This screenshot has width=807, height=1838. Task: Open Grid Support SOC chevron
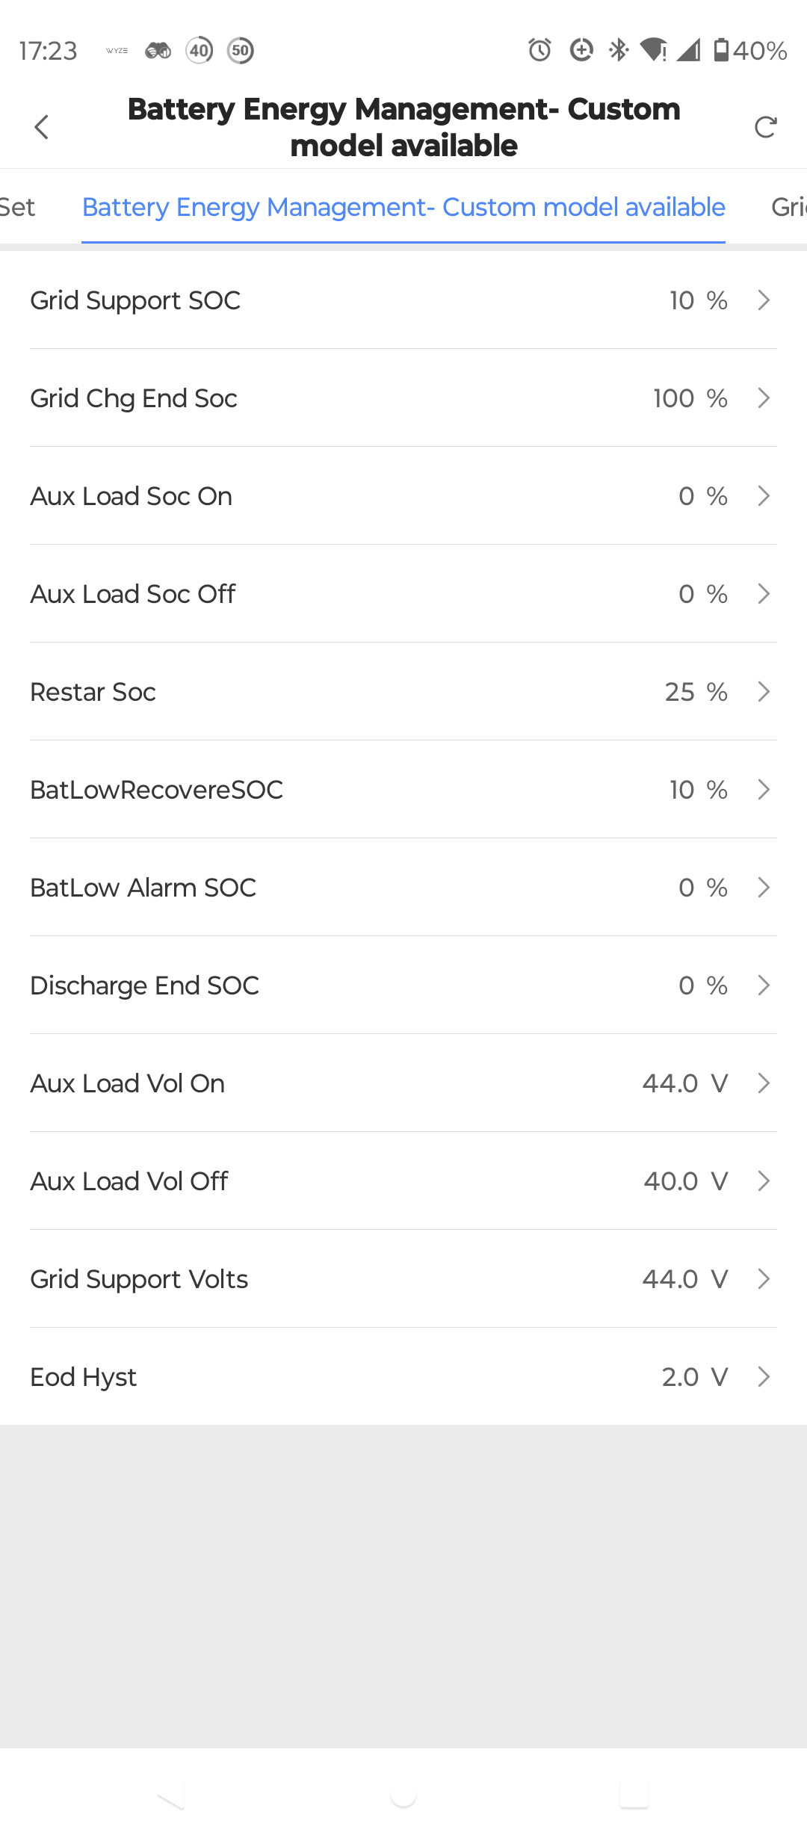pyautogui.click(x=764, y=300)
